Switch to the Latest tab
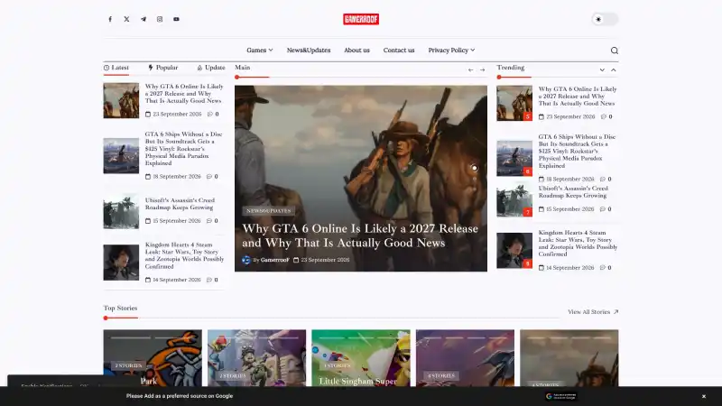This screenshot has width=722, height=406. (116, 68)
